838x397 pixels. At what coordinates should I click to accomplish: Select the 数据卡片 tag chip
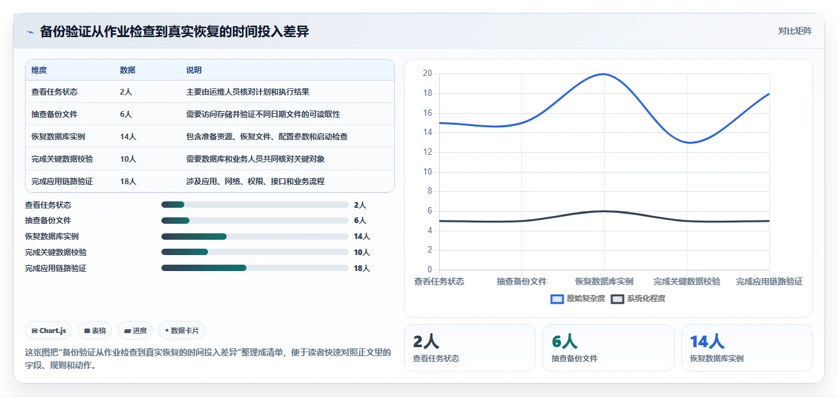tap(182, 331)
